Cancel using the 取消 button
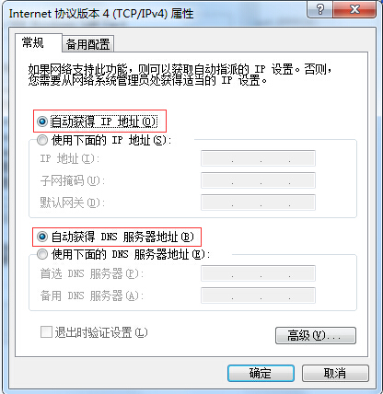 click(335, 373)
